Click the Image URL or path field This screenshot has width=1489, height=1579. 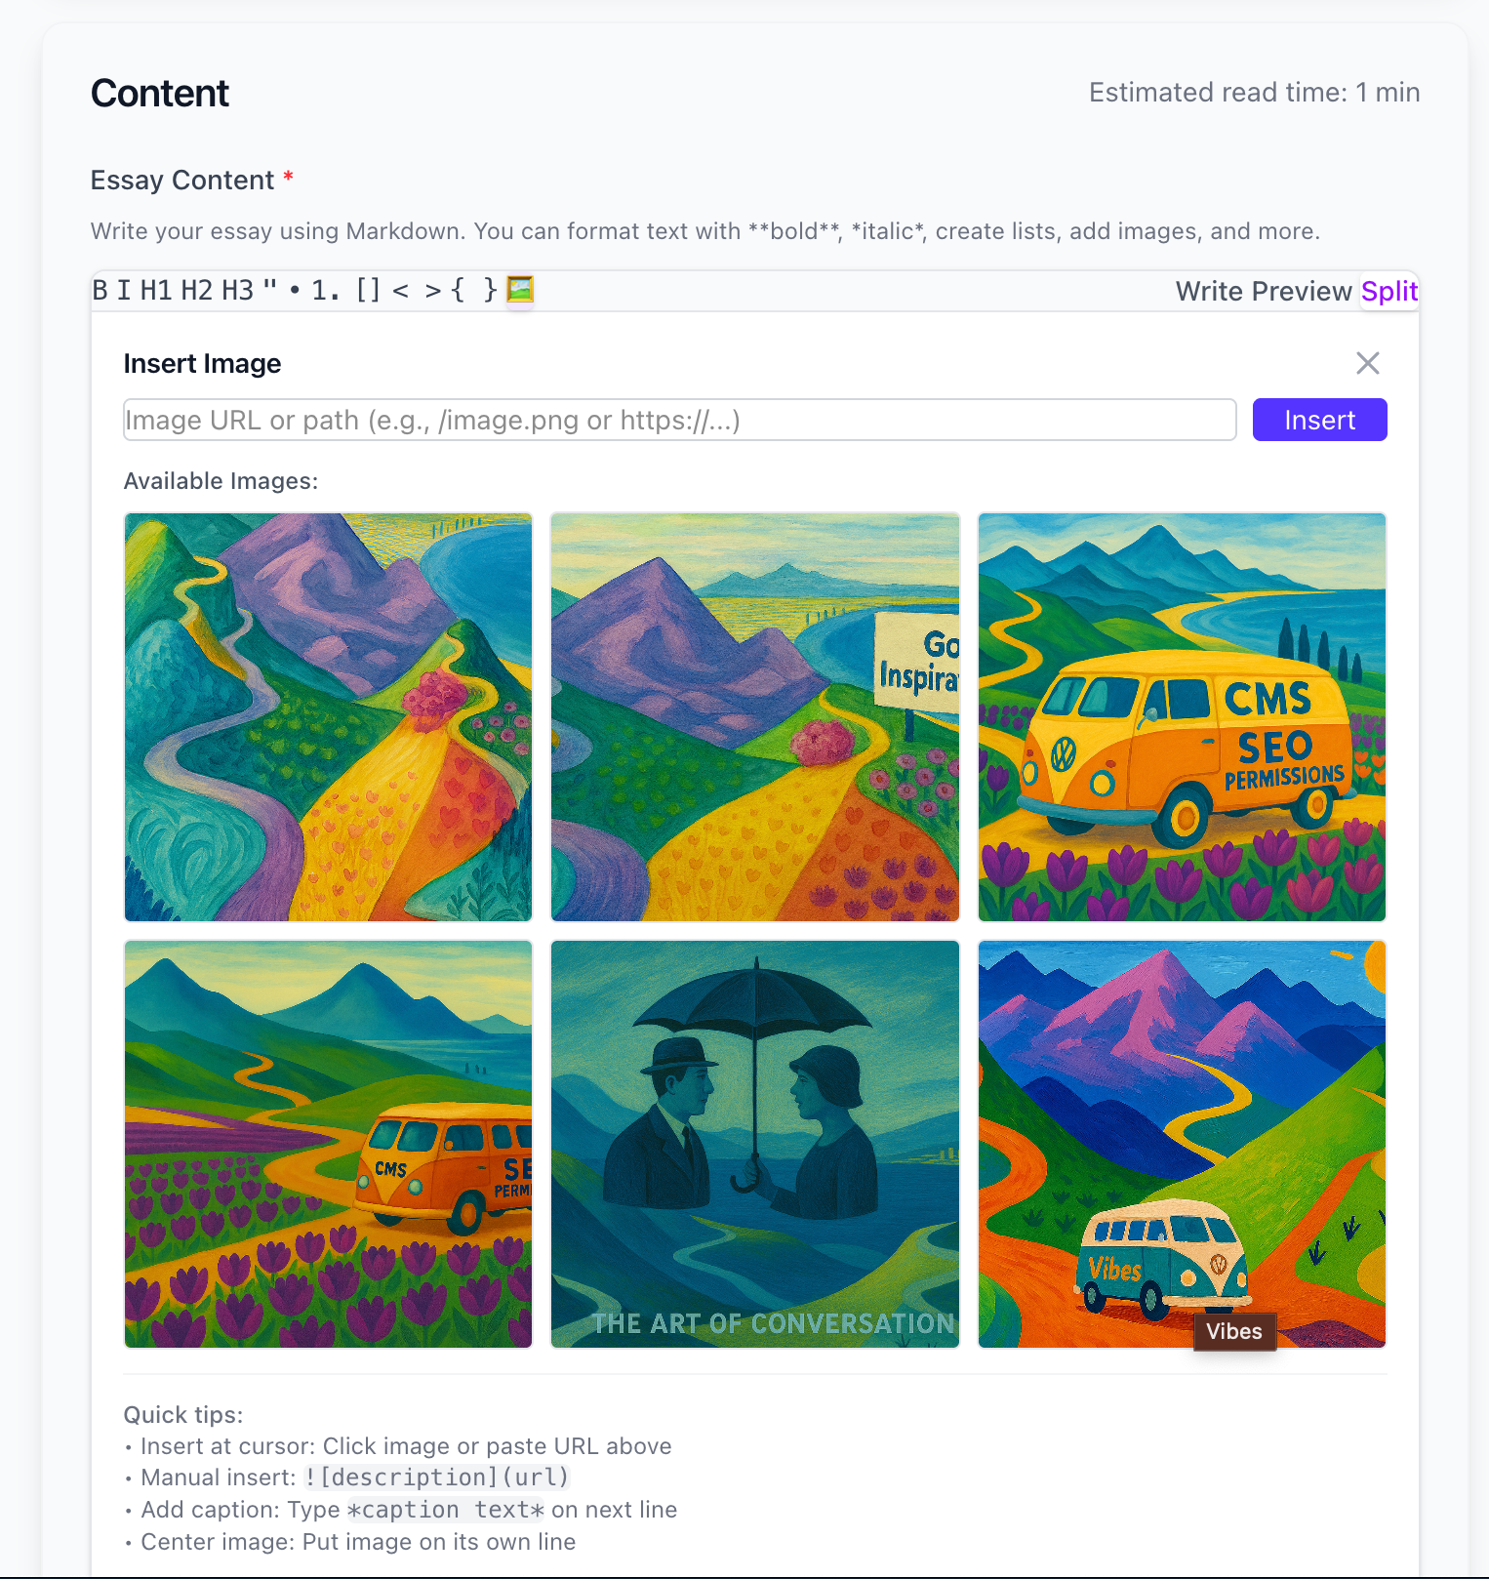click(x=680, y=420)
